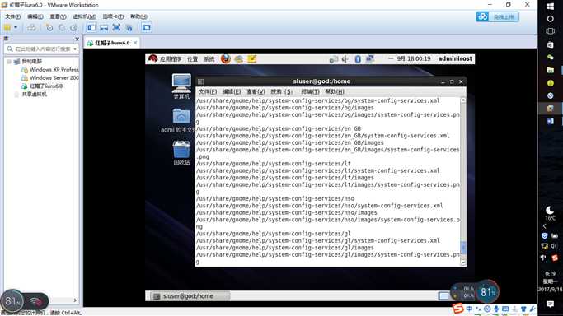Click the volume icon in GNOME panel

click(345, 59)
